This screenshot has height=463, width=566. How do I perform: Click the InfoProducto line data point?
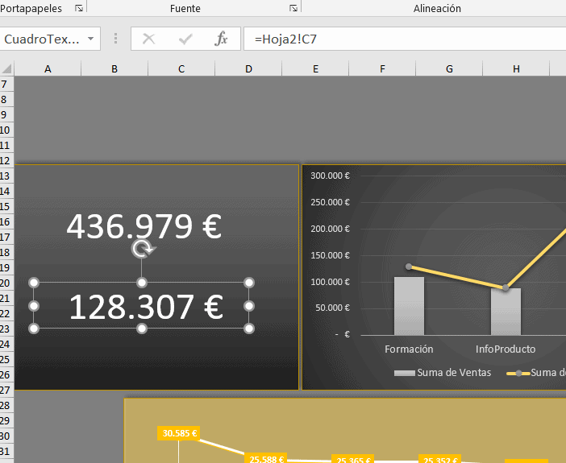[506, 287]
